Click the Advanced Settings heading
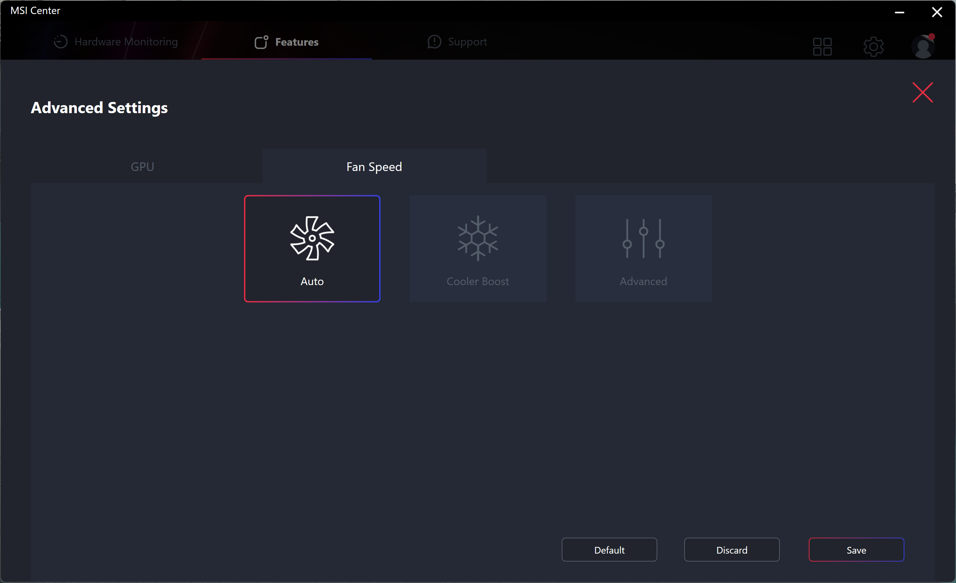 click(x=99, y=108)
